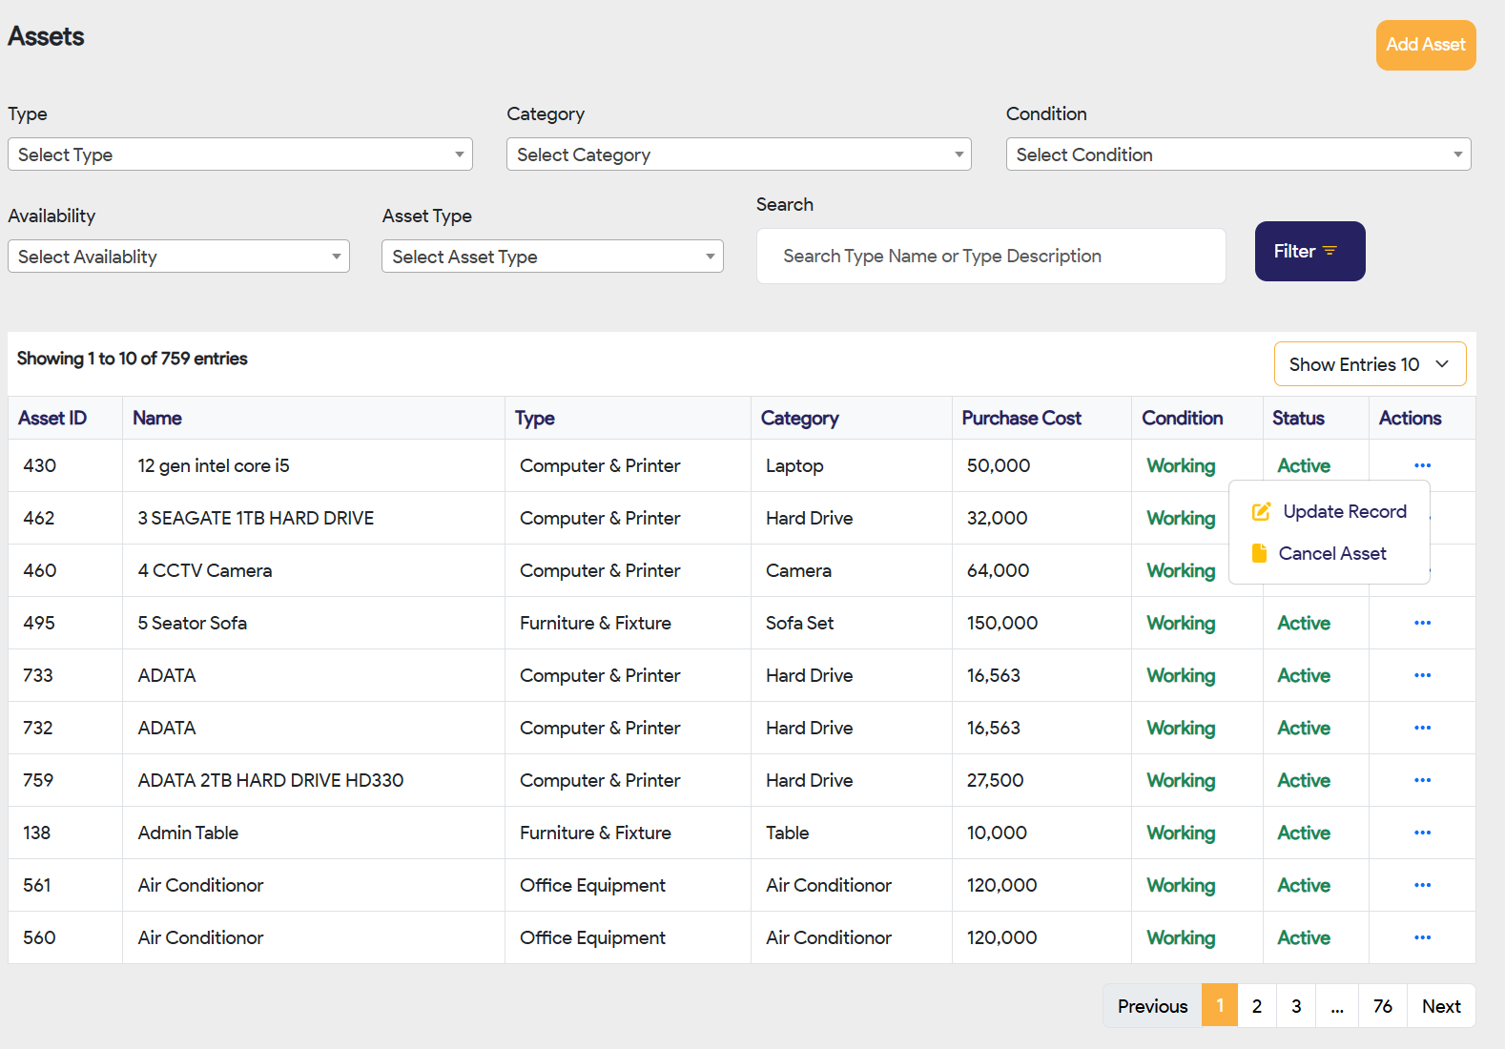The height and width of the screenshot is (1049, 1505).
Task: Choose Update Record from the popup menu
Action: coord(1344,512)
